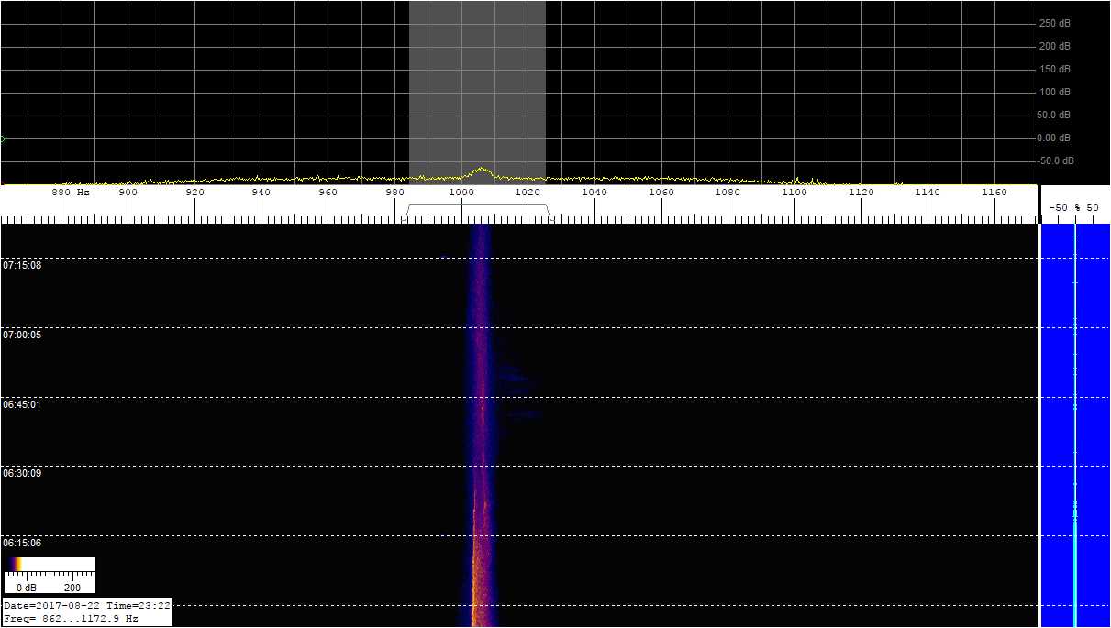
Task: Click the green circle marker at the spectrum's left edge
Action: [2, 138]
